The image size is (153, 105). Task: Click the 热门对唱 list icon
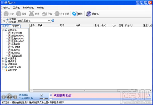9,47
